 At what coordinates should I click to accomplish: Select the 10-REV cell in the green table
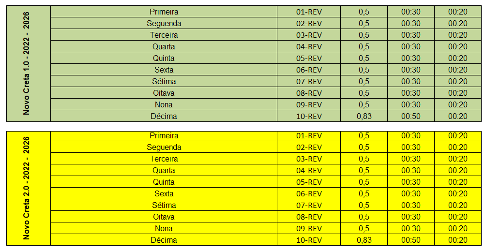tap(309, 116)
